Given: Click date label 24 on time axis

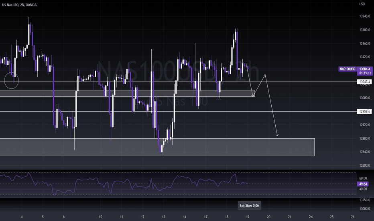Looking at the screenshot, I should [x=311, y=217].
